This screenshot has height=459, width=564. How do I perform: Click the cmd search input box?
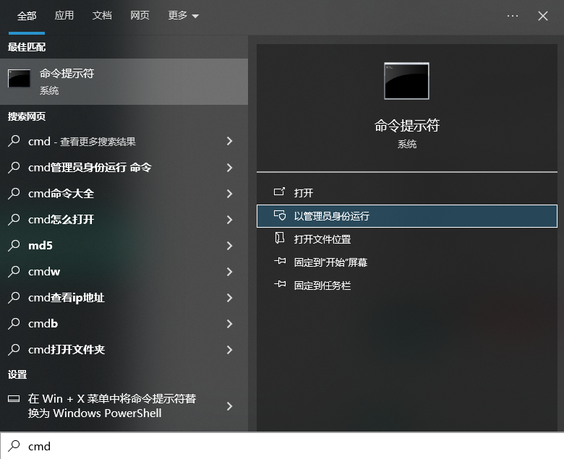tap(282, 446)
